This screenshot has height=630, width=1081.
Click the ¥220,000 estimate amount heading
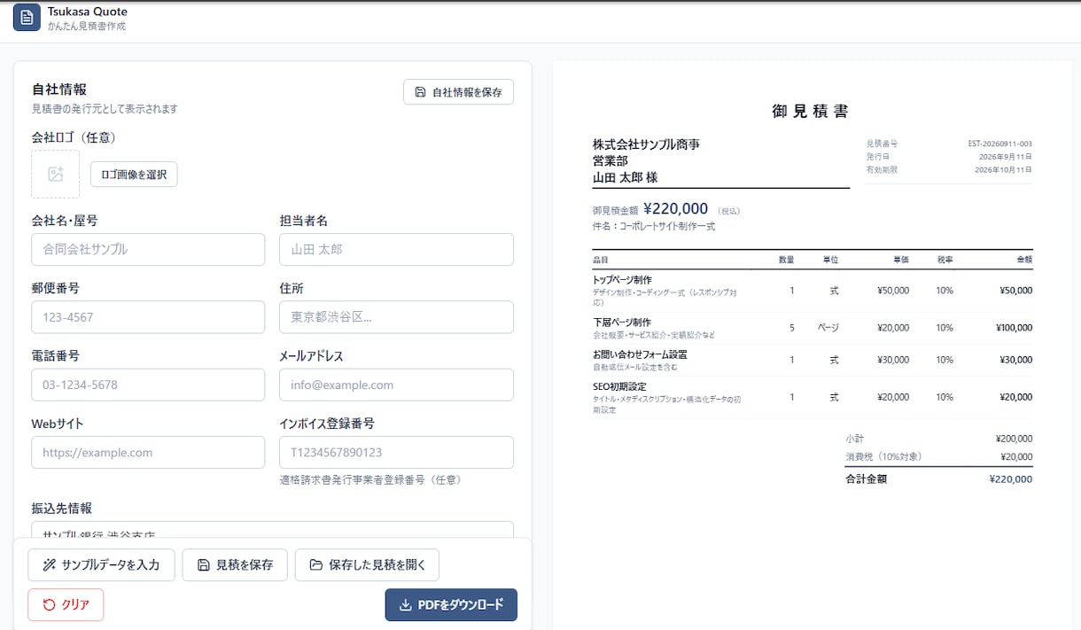pyautogui.click(x=676, y=209)
